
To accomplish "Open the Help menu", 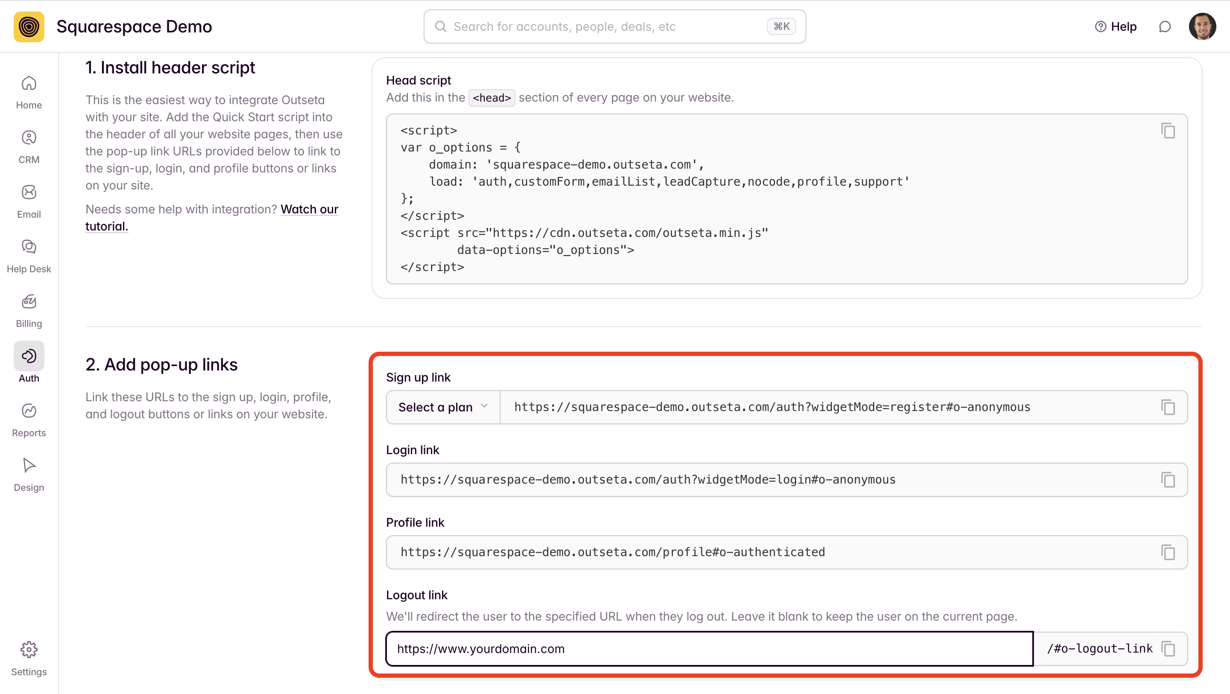I will (x=1116, y=27).
